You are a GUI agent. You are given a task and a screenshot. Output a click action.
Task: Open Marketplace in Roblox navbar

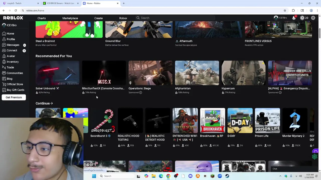click(70, 18)
